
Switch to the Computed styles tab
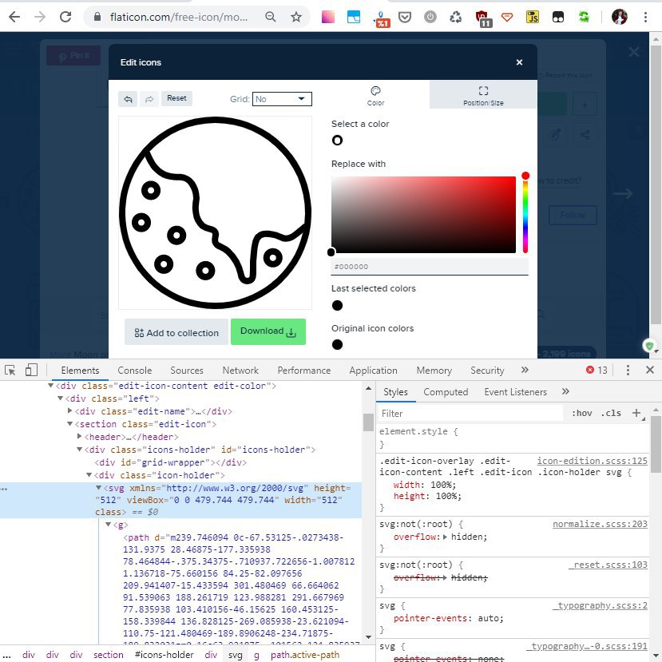coord(446,392)
